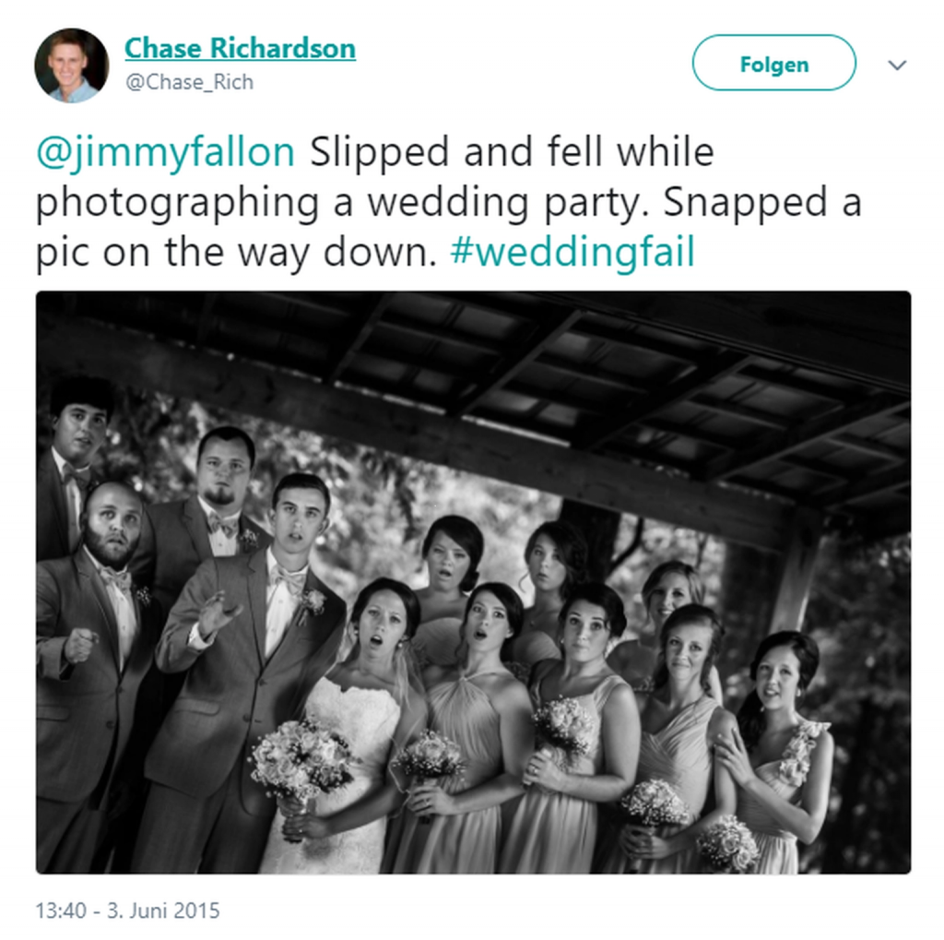This screenshot has width=944, height=940.
Task: Open Chase Richardson's profile picture
Action: [72, 65]
